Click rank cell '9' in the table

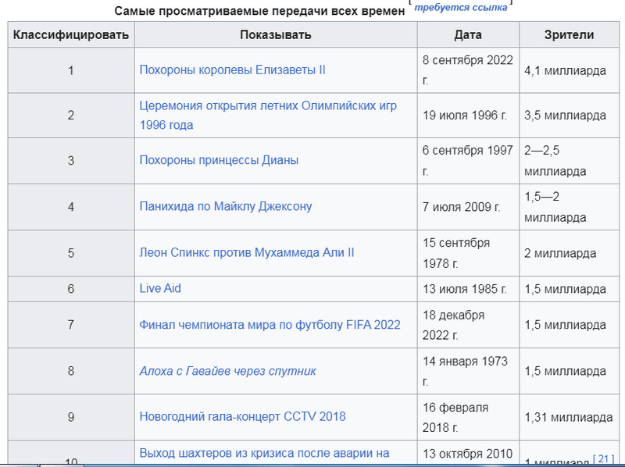coord(71,417)
